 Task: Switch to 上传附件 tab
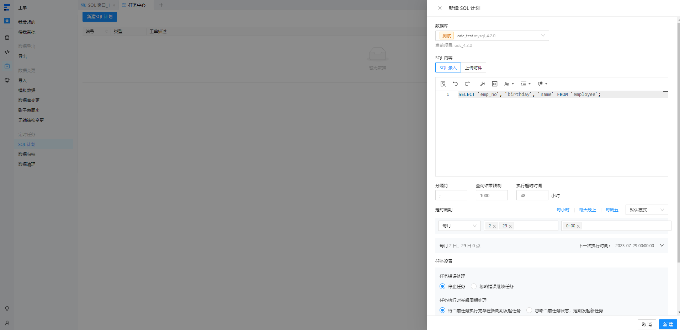474,67
